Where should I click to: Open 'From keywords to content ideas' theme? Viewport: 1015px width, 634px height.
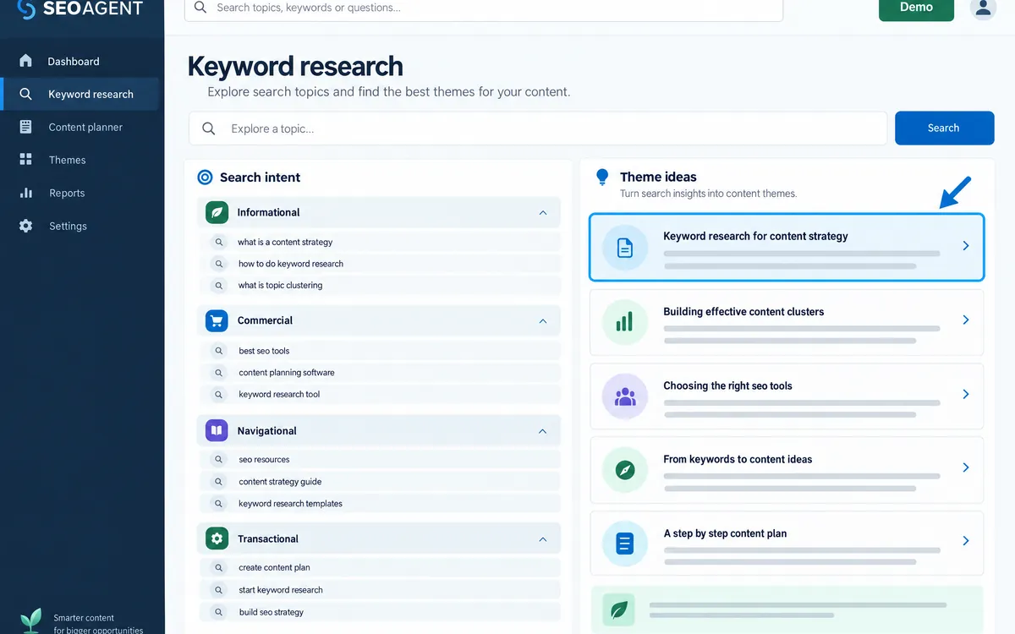click(787, 469)
